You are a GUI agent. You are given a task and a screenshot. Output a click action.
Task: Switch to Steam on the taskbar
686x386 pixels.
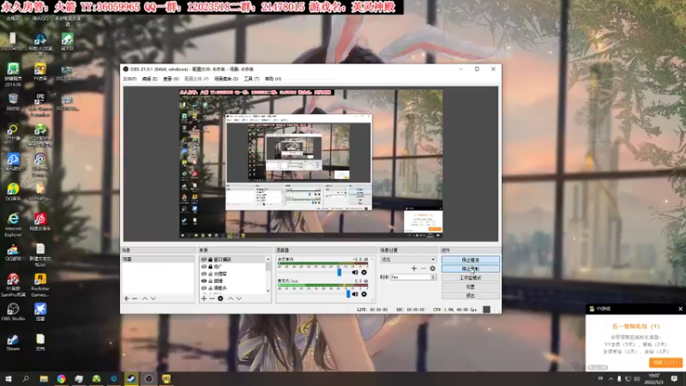[x=131, y=378]
